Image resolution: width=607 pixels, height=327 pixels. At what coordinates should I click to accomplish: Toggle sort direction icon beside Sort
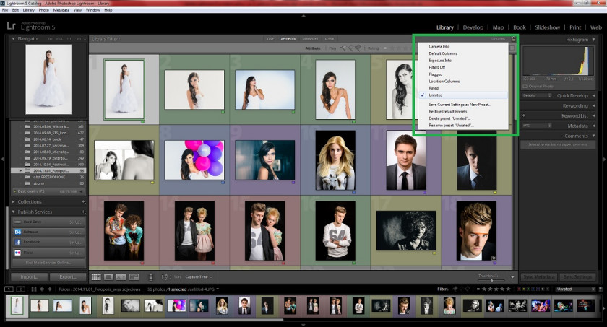click(x=165, y=276)
